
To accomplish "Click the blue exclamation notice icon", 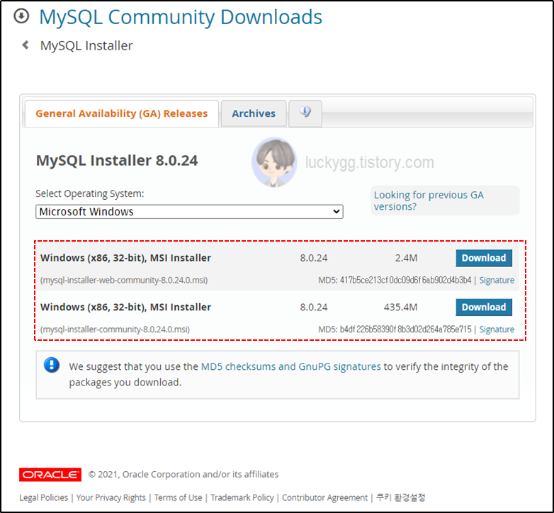I will (52, 365).
